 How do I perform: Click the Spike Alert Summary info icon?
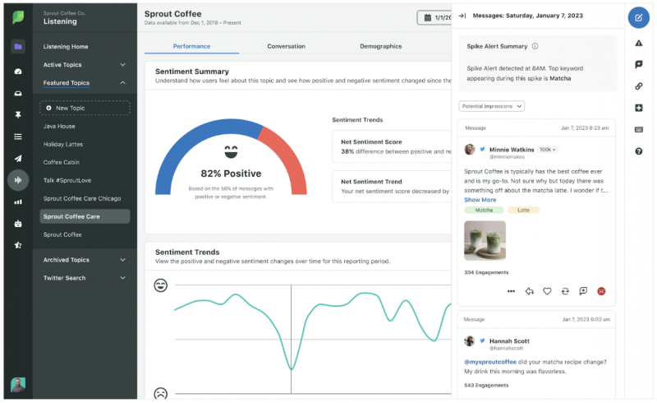535,46
